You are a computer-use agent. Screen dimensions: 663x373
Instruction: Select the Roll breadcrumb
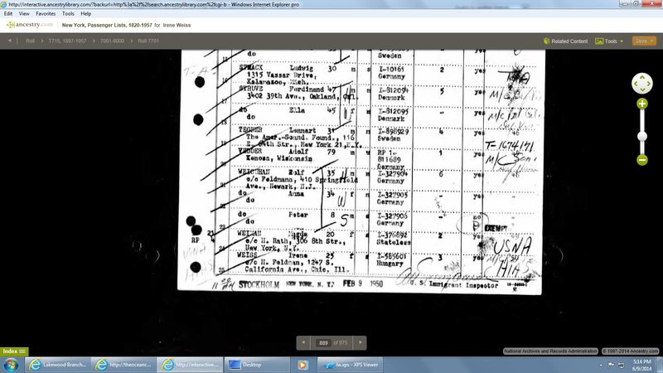[x=30, y=41]
